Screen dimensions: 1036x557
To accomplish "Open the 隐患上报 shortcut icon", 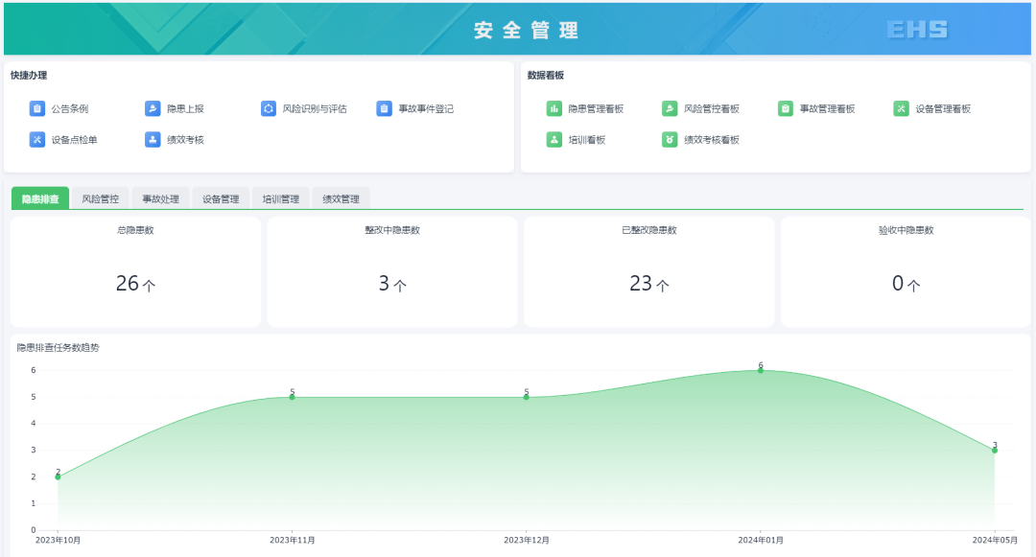I will click(x=153, y=108).
